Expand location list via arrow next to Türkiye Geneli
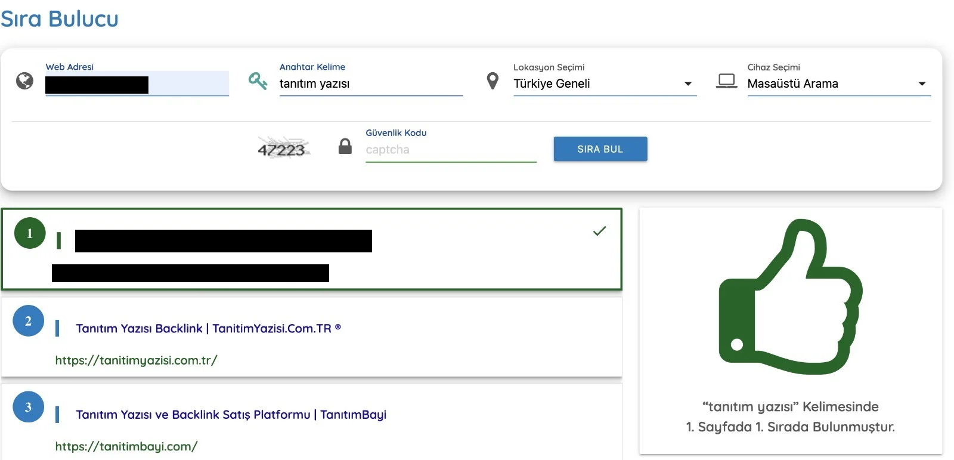Screen dimensions: 954x460 pos(688,84)
